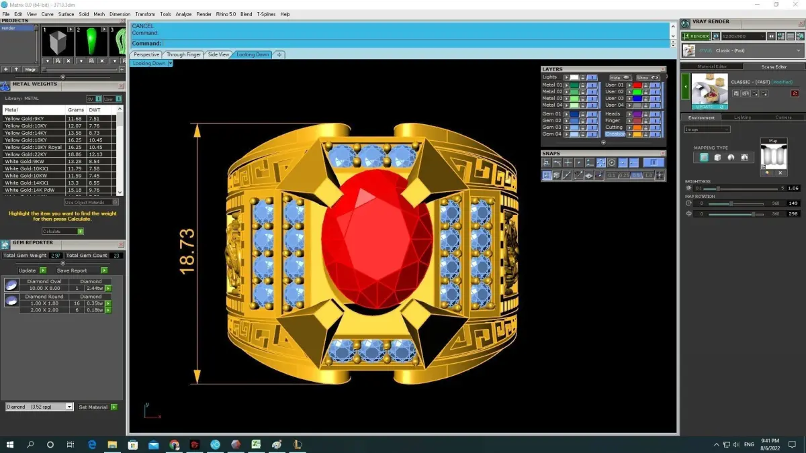Screen dimensions: 806x453
Task: Open the Use Object Materials dropdown
Action: click(x=91, y=202)
